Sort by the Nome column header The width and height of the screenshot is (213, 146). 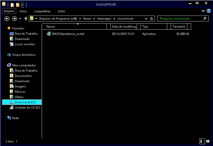(74, 27)
